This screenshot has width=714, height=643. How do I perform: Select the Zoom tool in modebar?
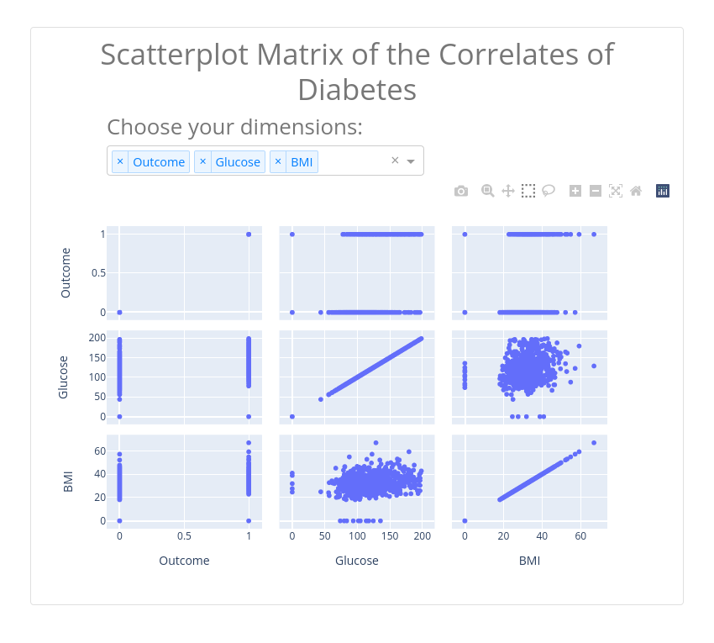click(x=487, y=191)
